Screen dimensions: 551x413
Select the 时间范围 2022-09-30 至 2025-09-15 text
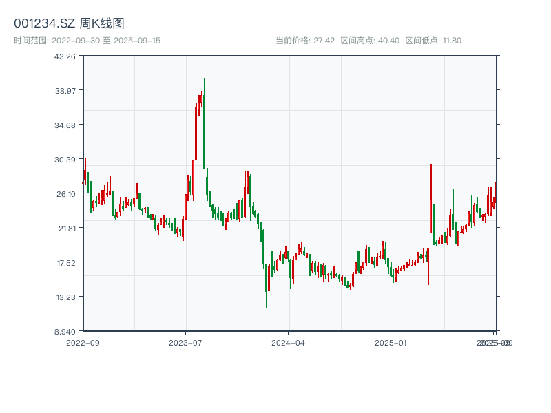pos(87,41)
